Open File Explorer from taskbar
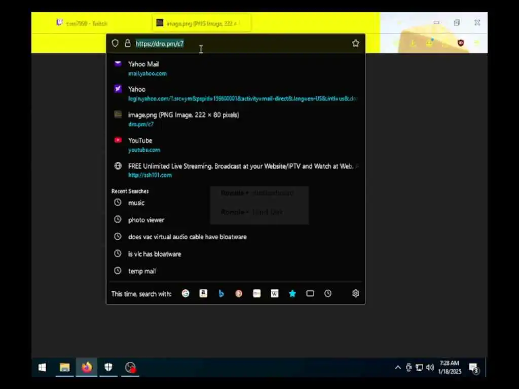 click(x=64, y=368)
